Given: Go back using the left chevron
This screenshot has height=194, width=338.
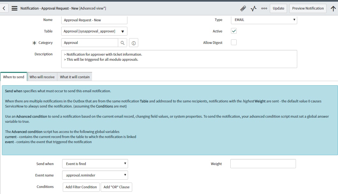Looking at the screenshot, I should click(4, 8).
